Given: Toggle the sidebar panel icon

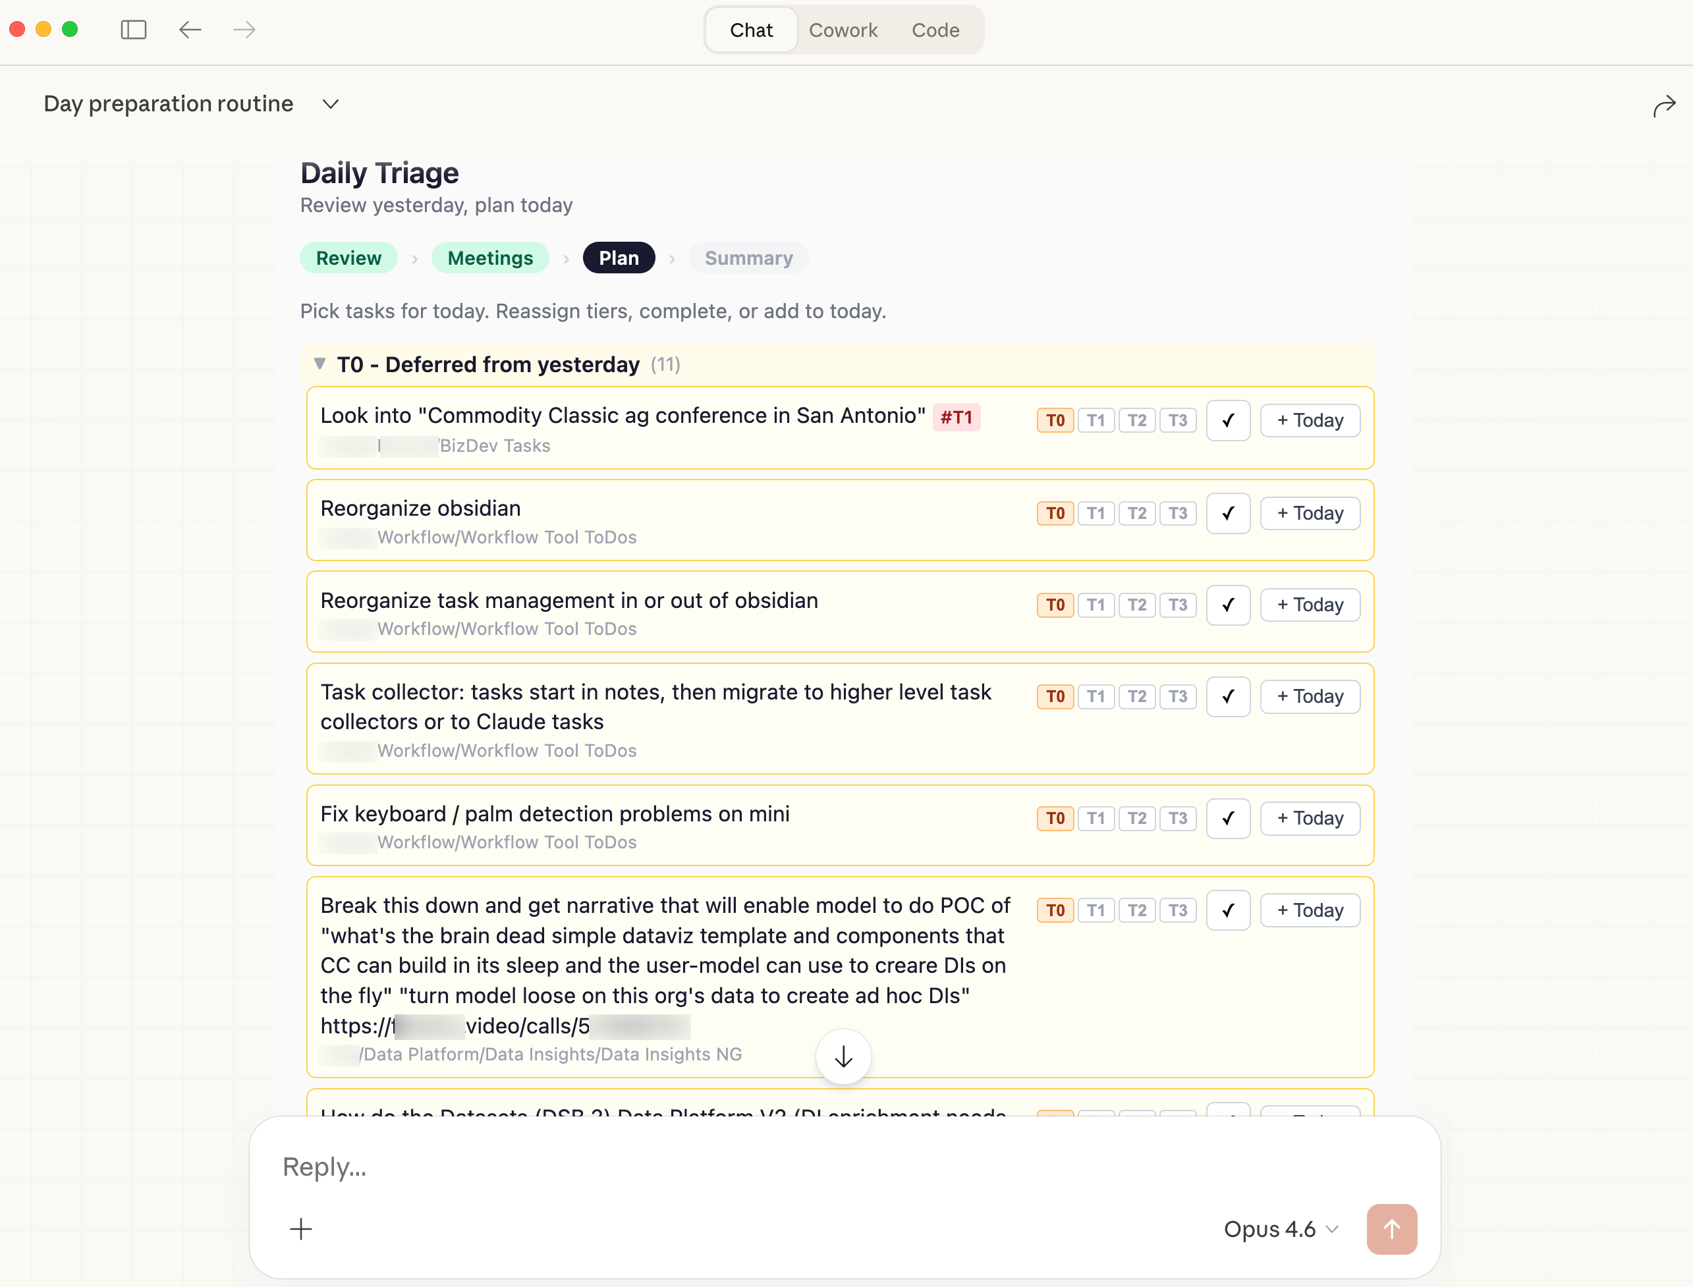Looking at the screenshot, I should (133, 30).
